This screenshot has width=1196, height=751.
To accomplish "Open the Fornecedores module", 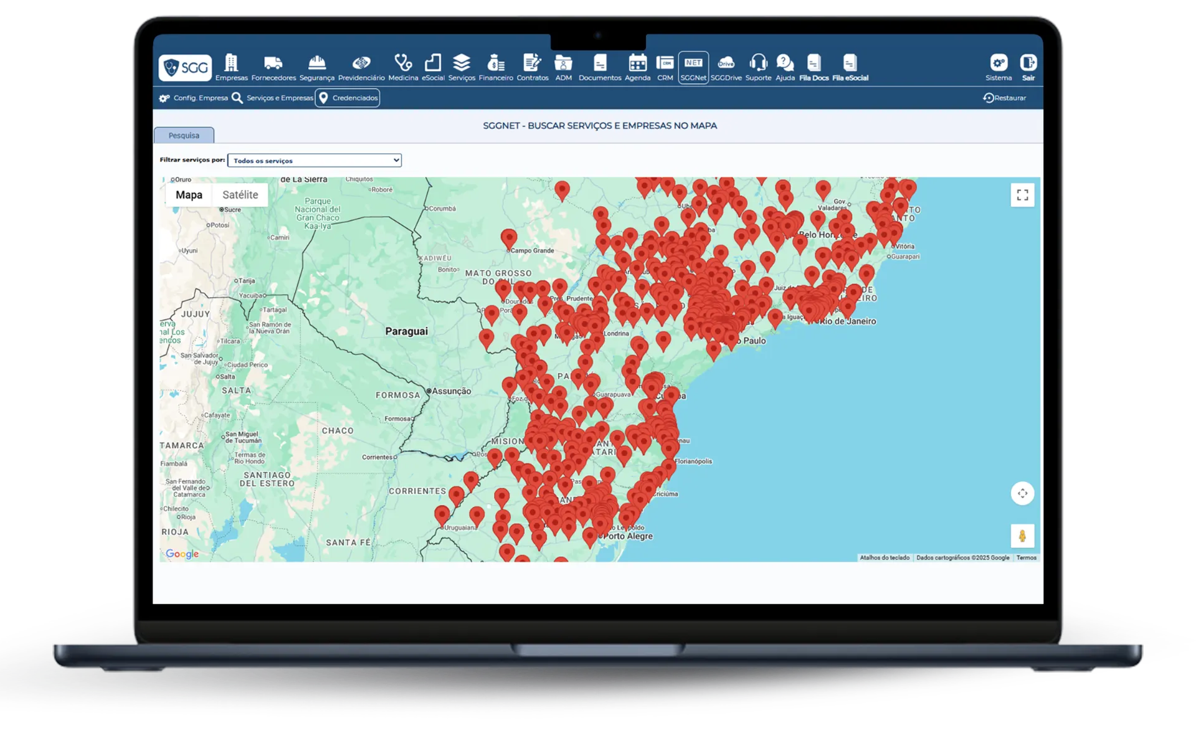I will (x=273, y=67).
